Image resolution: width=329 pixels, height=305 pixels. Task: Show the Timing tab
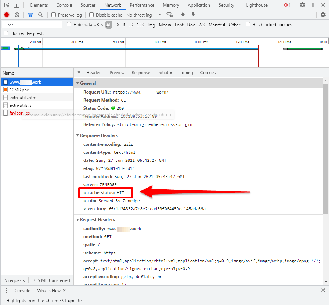coord(186,73)
